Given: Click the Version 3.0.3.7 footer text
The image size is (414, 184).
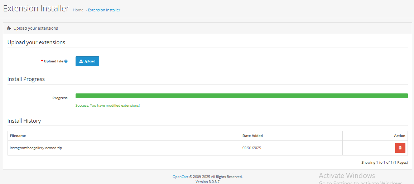Looking at the screenshot, I should (x=207, y=182).
